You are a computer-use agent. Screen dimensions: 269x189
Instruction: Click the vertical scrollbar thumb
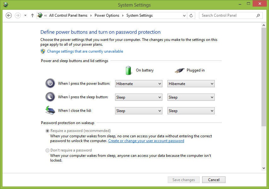click(x=264, y=77)
